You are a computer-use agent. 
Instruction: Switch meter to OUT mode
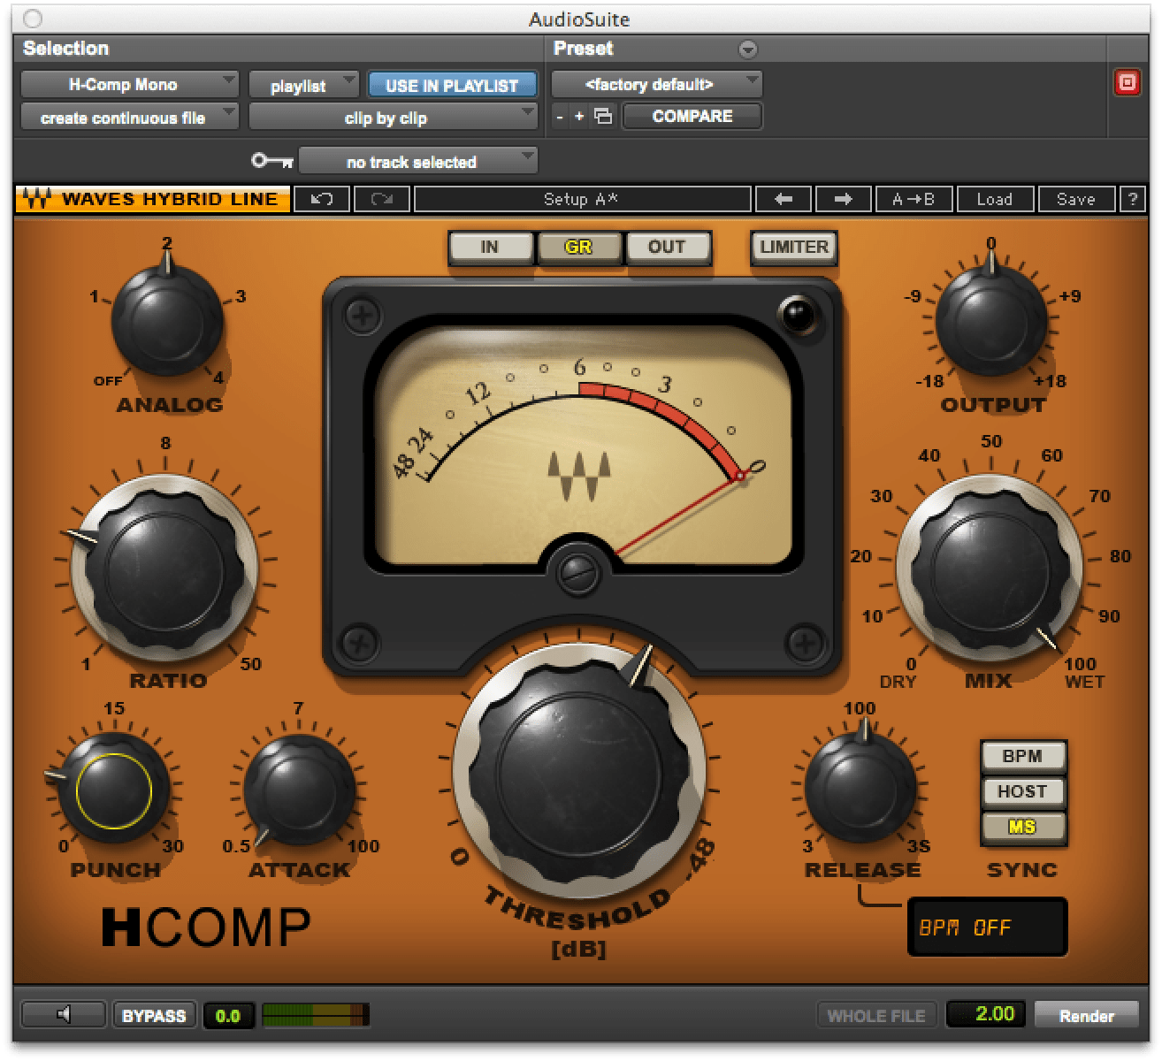coord(667,248)
